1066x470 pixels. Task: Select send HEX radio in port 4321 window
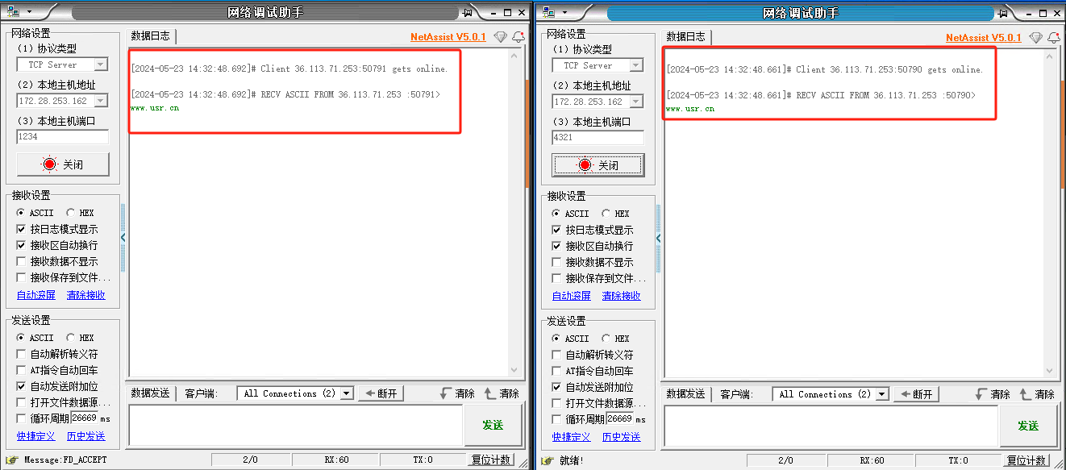pos(606,339)
